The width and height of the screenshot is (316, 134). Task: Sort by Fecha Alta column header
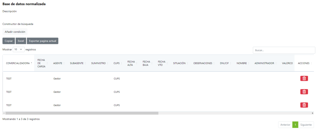point(131,63)
